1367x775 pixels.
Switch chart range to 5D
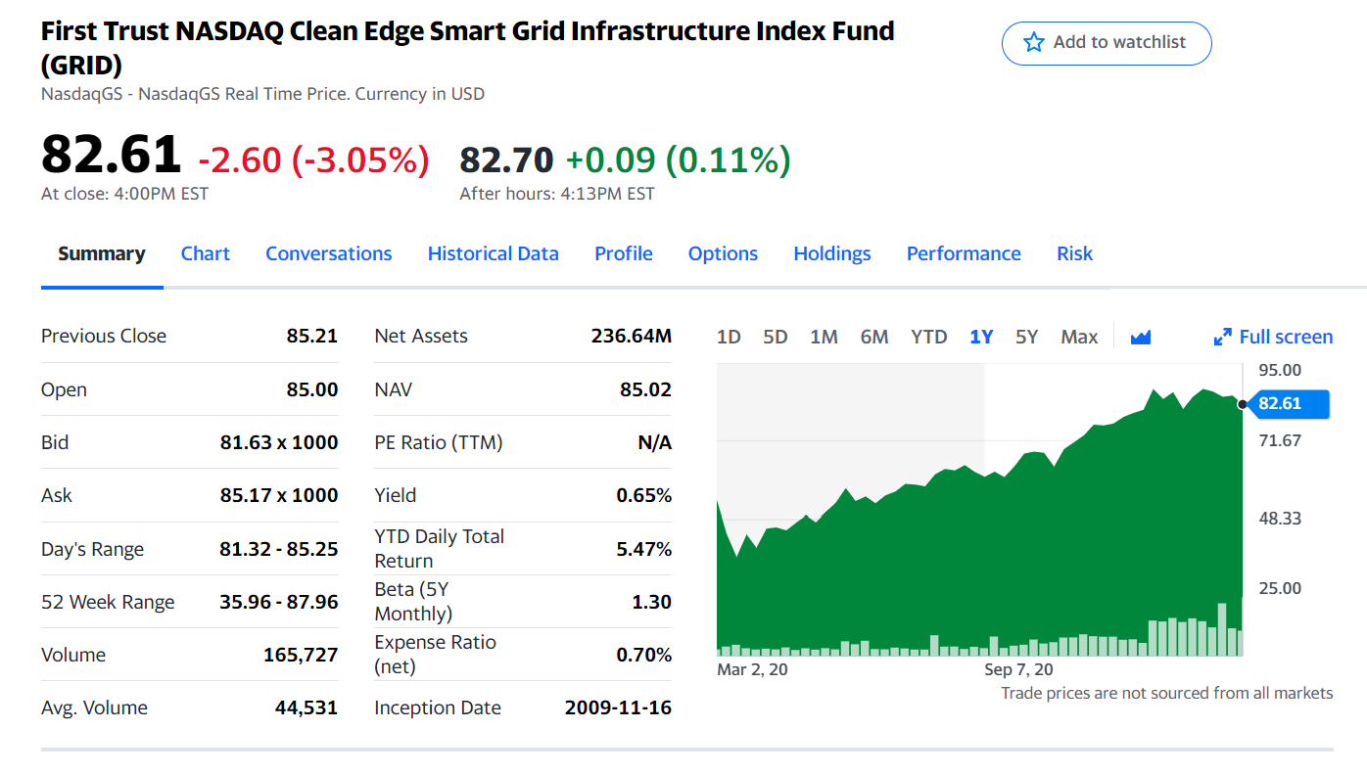pos(776,337)
